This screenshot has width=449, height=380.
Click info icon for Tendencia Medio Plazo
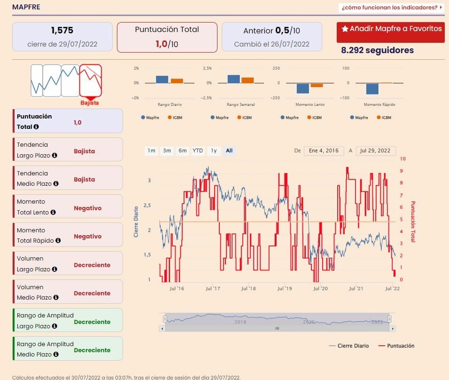coord(56,183)
